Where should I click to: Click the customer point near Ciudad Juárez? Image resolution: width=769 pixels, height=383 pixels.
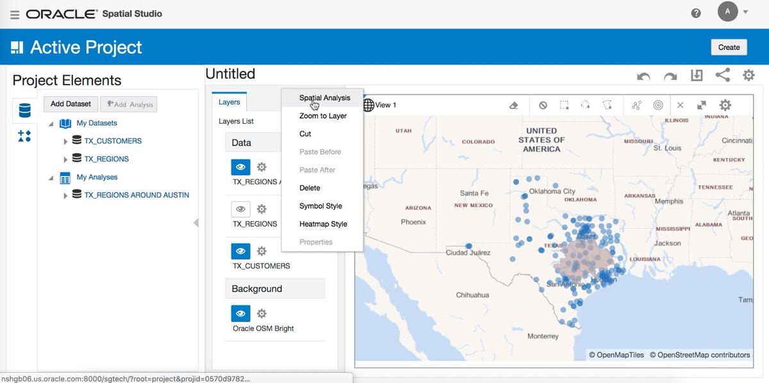pos(469,246)
